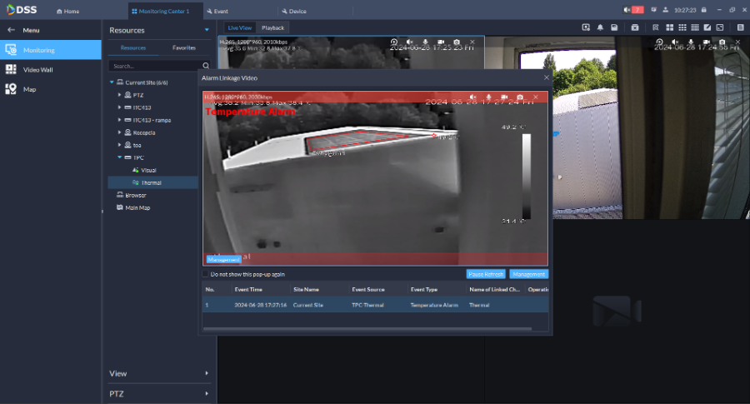This screenshot has width=750, height=404.
Task: Open the Map section in sidebar
Action: point(29,89)
